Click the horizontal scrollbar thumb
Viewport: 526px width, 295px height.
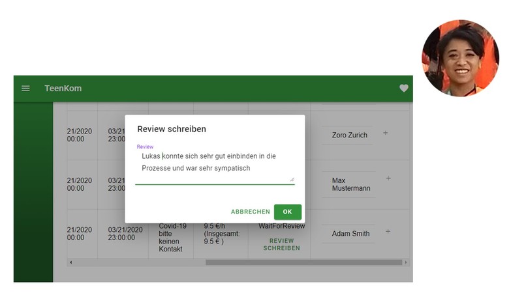pyautogui.click(x=303, y=262)
